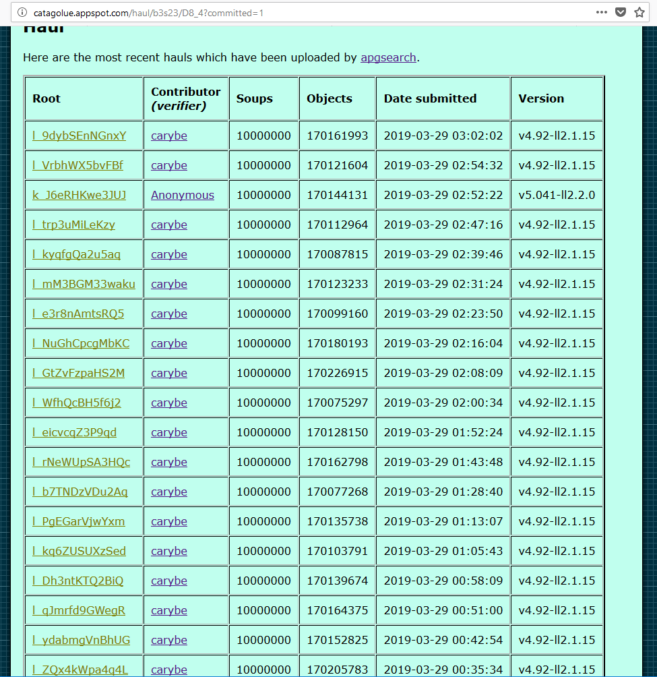Open haul root l_GtZvFzpaHS2M
The image size is (657, 677).
coord(79,373)
